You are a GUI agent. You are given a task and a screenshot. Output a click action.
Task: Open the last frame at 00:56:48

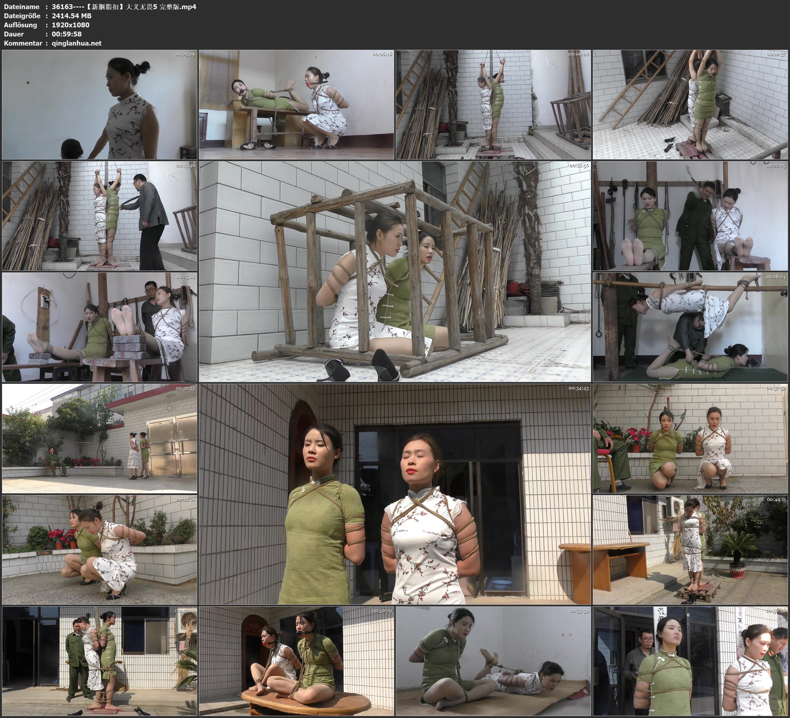click(x=690, y=661)
